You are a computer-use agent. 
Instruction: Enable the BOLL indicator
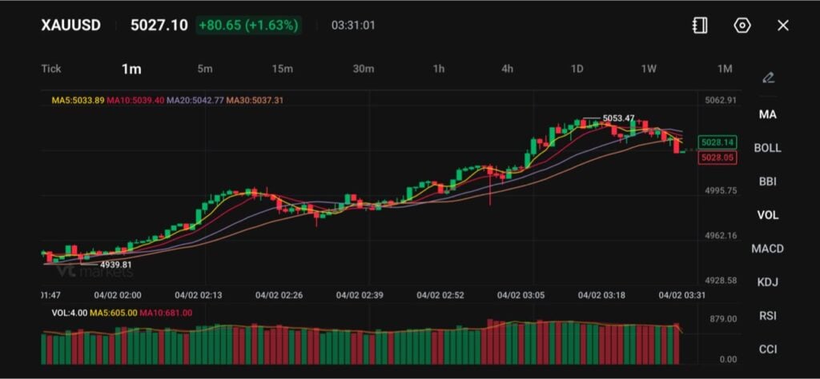[x=767, y=148]
